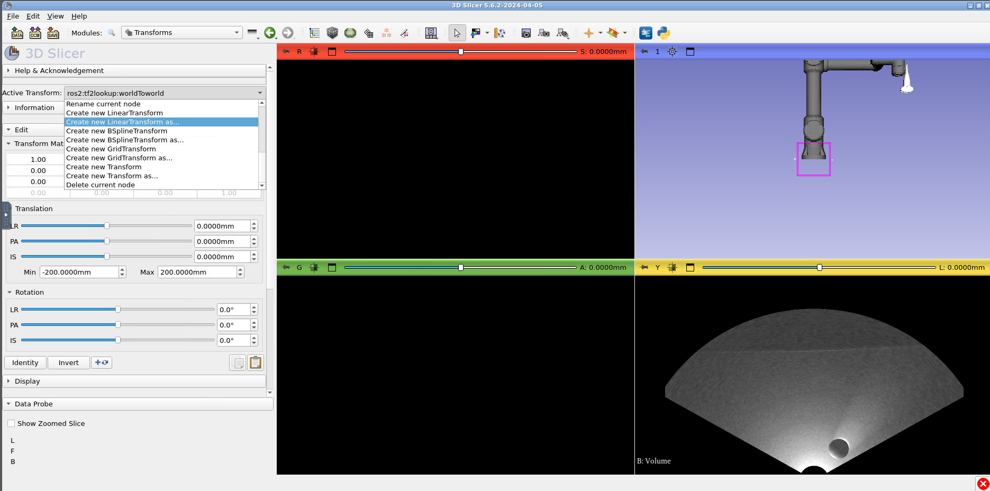
Task: Click the green view maximize icon
Action: (x=332, y=267)
